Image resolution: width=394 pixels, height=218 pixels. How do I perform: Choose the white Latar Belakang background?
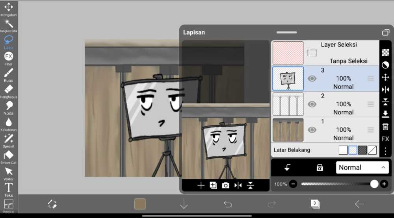point(343,150)
